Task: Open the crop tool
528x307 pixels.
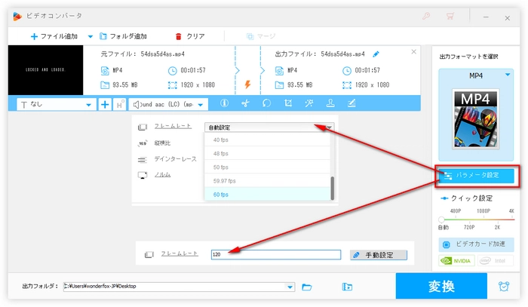Action: pyautogui.click(x=287, y=103)
